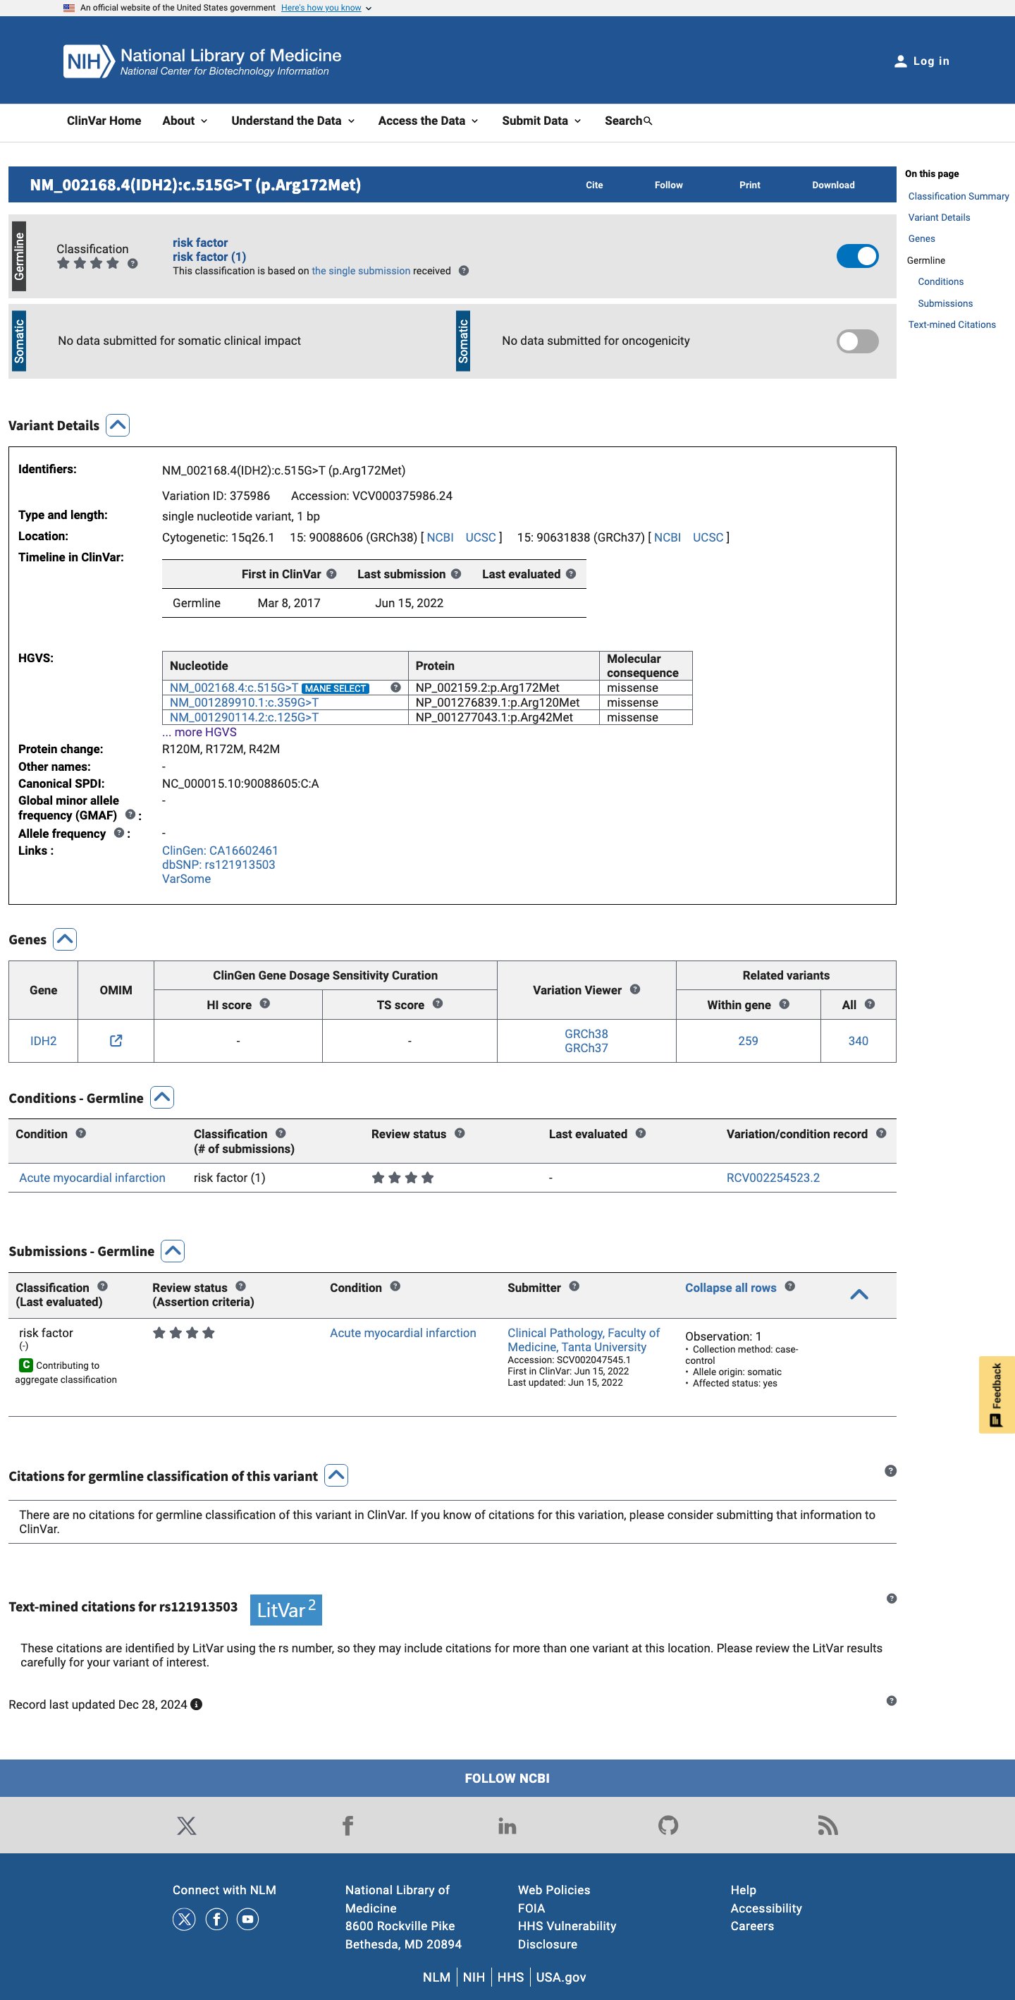Collapse the Genes section

[64, 939]
